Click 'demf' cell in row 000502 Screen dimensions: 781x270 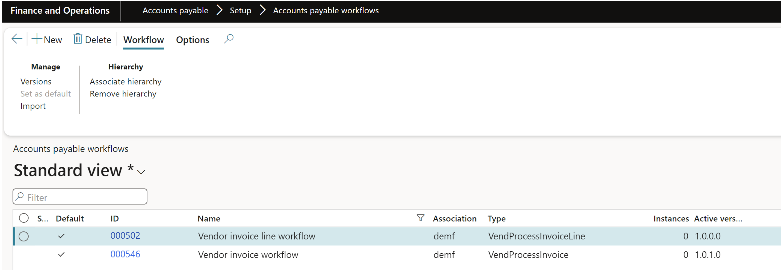pyautogui.click(x=444, y=236)
